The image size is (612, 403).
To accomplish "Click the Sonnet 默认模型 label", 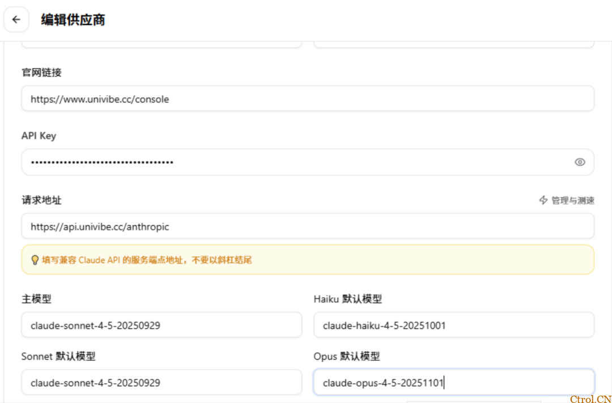I will coord(58,356).
